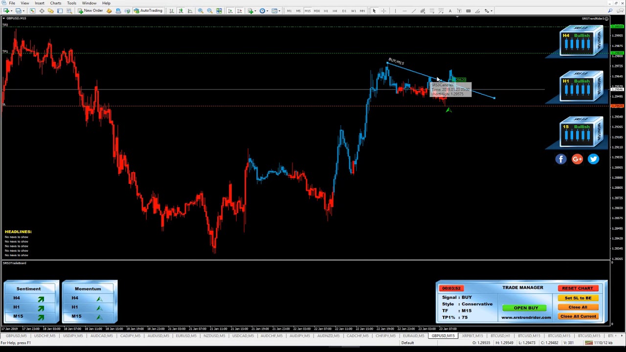
Task: Open the Twitter social icon
Action: [593, 159]
